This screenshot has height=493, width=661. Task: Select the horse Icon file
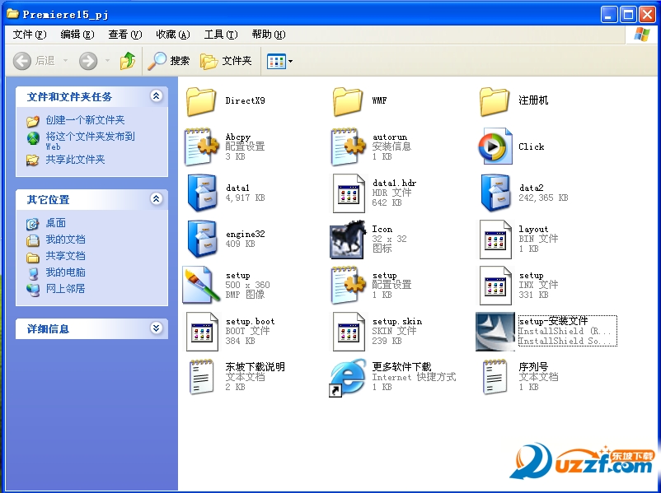click(347, 240)
